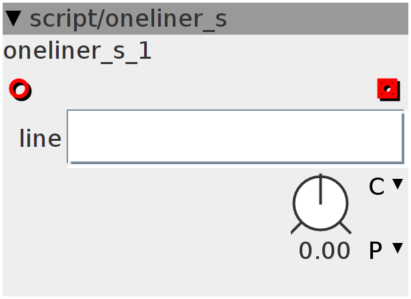Click the letter C control label
This screenshot has height=299, width=411.
377,186
